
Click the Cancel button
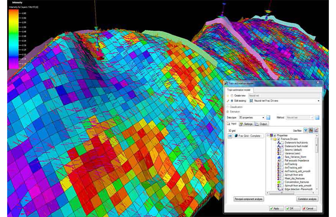[x=309, y=208]
